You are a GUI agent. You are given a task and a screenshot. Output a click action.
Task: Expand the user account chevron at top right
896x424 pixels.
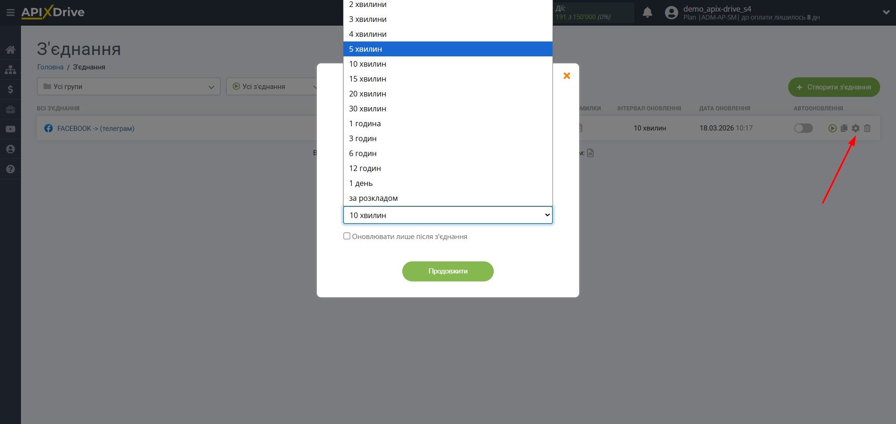coord(886,13)
